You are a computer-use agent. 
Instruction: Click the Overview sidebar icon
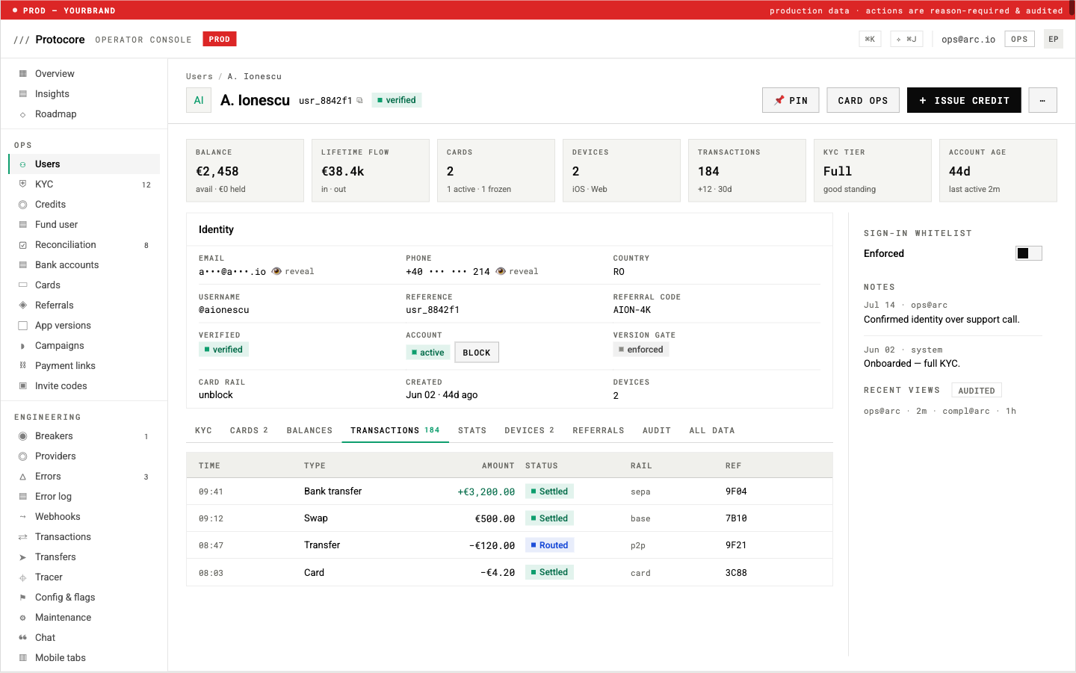click(22, 74)
